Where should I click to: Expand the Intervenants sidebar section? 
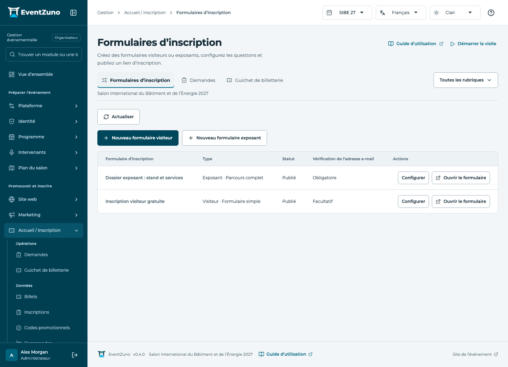click(44, 152)
